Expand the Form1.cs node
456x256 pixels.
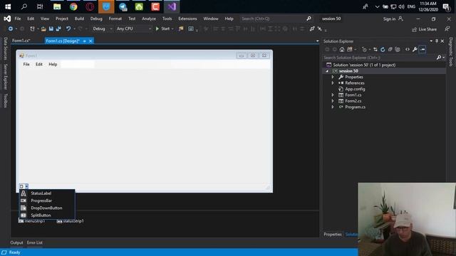coord(333,95)
